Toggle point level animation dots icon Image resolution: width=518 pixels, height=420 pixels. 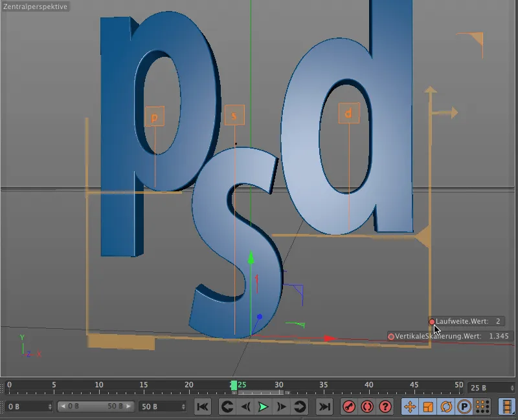(x=482, y=406)
